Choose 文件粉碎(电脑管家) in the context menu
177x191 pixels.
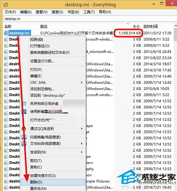(x=45, y=144)
